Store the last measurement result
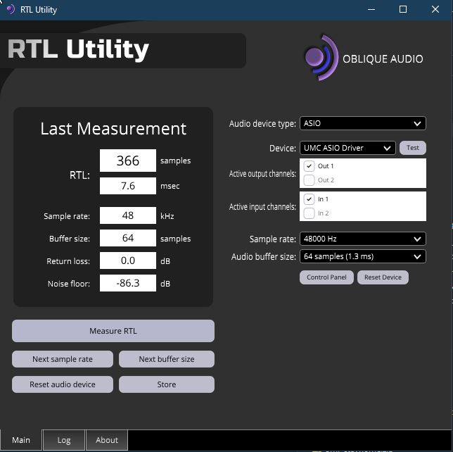This screenshot has width=453, height=452. 167,384
